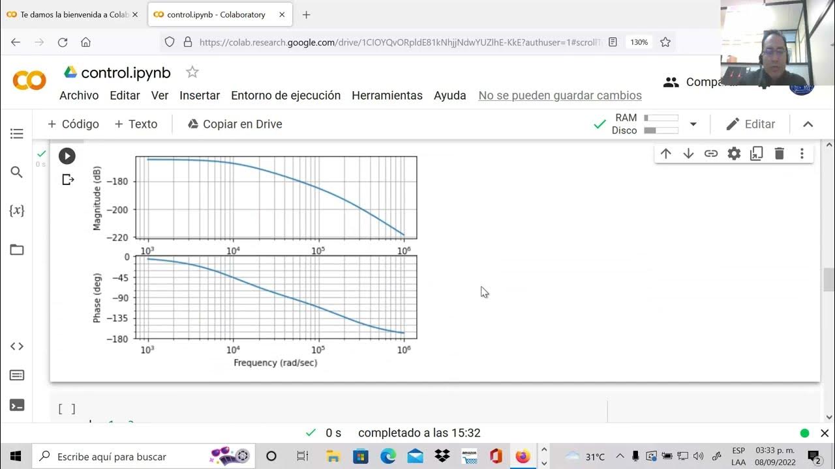This screenshot has width=835, height=469.
Task: Click the empty code cell brackets
Action: (x=67, y=408)
